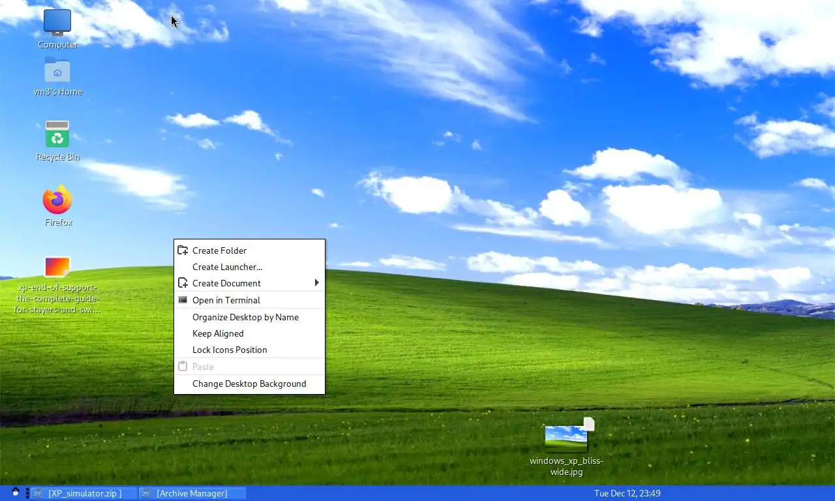Screen dimensions: 835x501
Task: Restore the XP_simulator.zip taskbar window
Action: coord(84,493)
